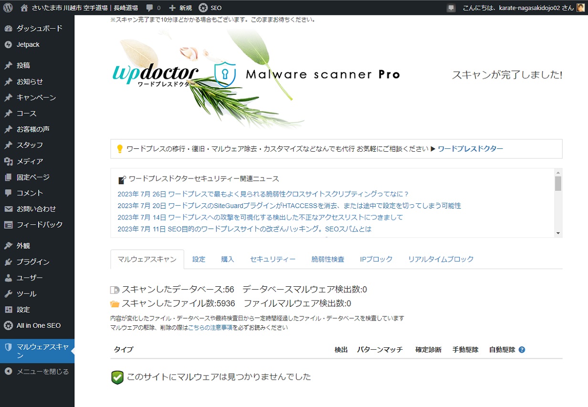Click the 検出 column header
588x407 pixels.
tap(341, 350)
